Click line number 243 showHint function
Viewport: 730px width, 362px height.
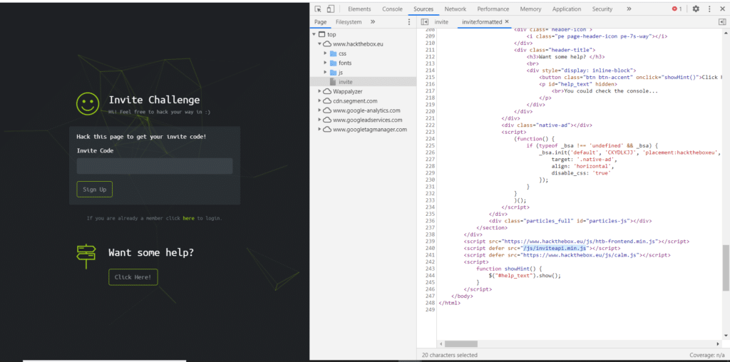(430, 269)
